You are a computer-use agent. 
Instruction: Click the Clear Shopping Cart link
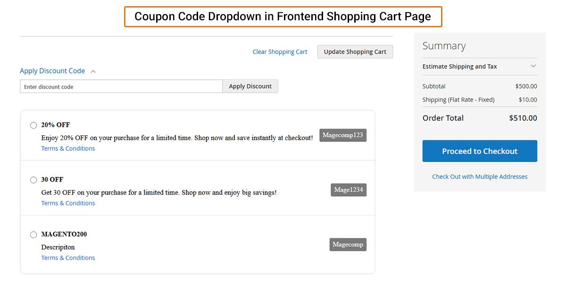280,52
